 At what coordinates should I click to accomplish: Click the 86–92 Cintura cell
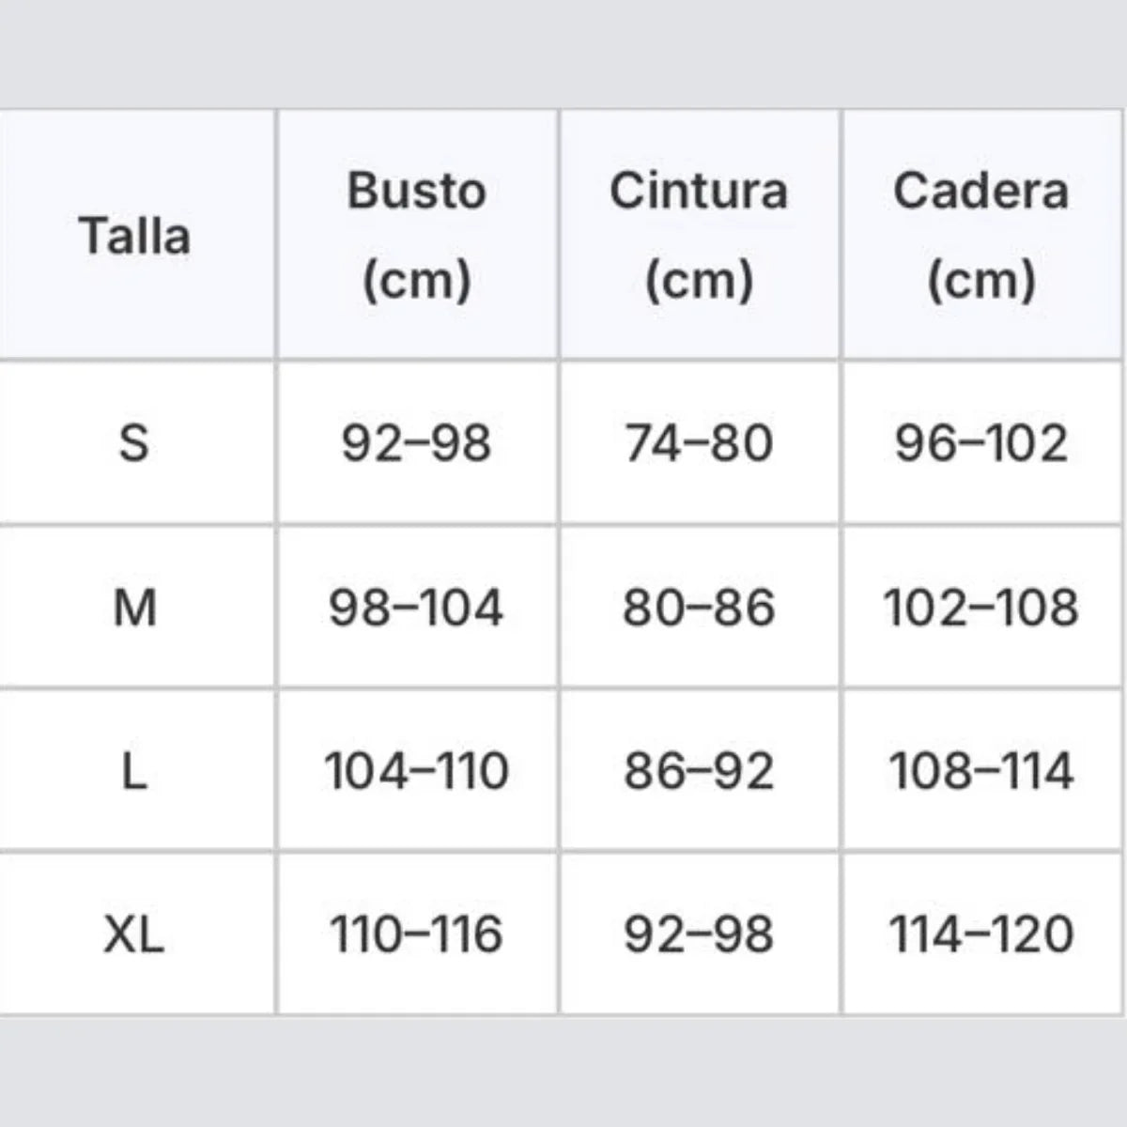[x=699, y=771]
